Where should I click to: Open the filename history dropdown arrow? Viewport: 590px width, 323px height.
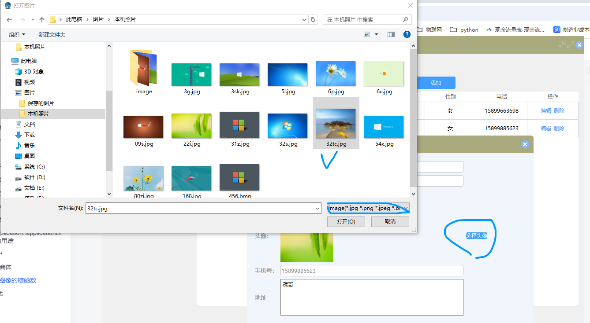click(x=317, y=208)
